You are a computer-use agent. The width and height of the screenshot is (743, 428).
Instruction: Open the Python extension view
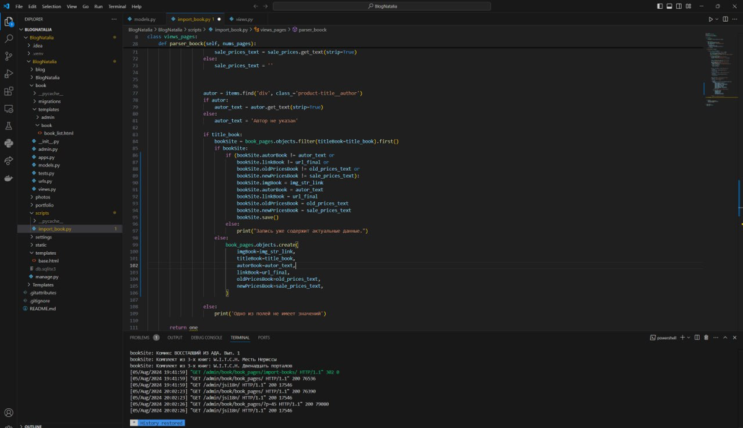click(9, 143)
